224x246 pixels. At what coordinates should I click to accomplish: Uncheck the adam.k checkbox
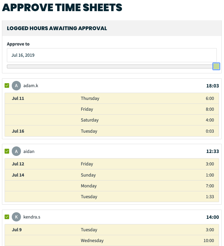pos(7,86)
